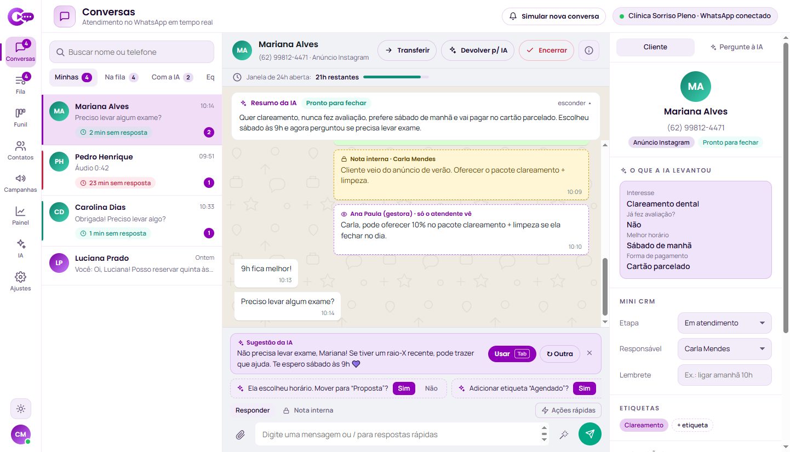Click the CM user avatar
This screenshot has height=452, width=790.
[21, 434]
